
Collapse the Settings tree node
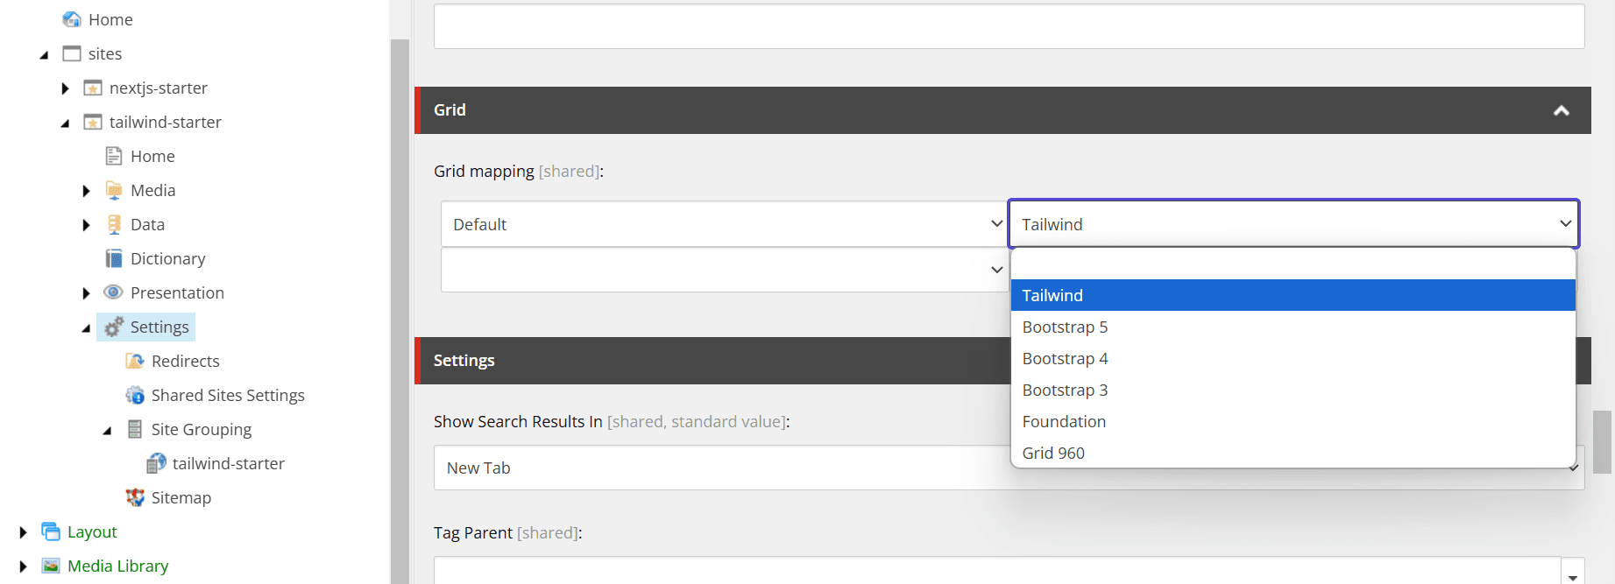pyautogui.click(x=86, y=328)
